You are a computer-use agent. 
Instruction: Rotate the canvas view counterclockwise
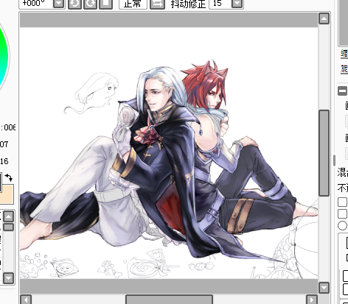click(74, 4)
